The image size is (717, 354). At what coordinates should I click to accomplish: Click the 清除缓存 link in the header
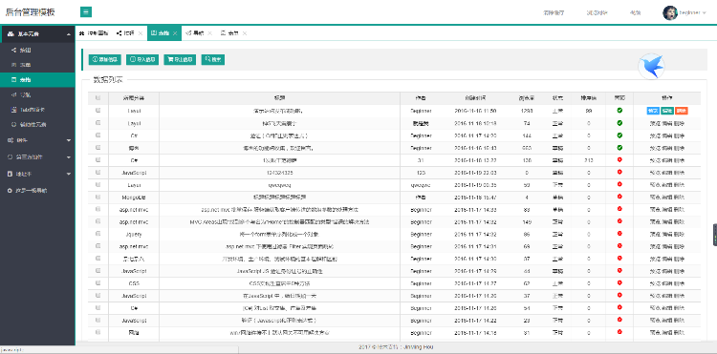click(x=554, y=12)
